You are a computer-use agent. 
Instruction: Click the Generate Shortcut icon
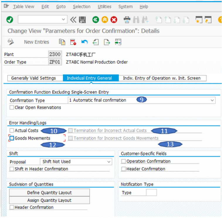pyautogui.click(x=208, y=20)
